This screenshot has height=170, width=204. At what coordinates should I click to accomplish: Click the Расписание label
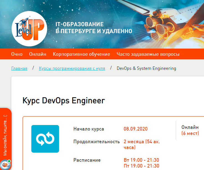[x=87, y=160]
